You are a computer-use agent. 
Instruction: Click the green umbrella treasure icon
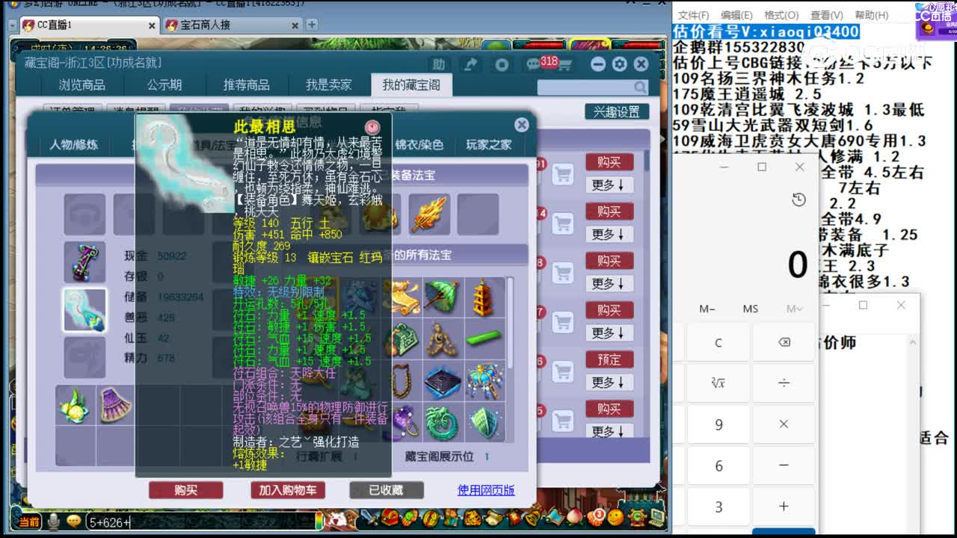click(x=442, y=297)
